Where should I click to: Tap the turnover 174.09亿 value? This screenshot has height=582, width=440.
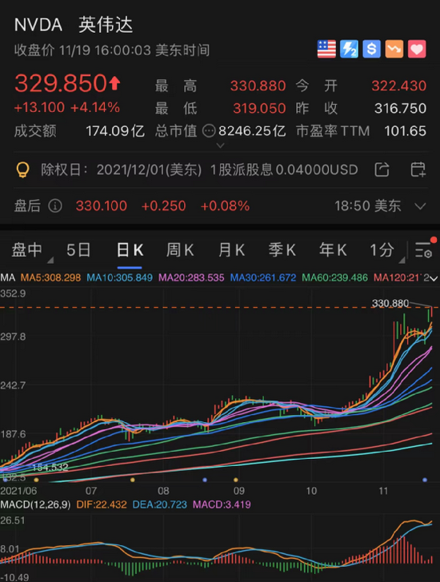tap(115, 131)
